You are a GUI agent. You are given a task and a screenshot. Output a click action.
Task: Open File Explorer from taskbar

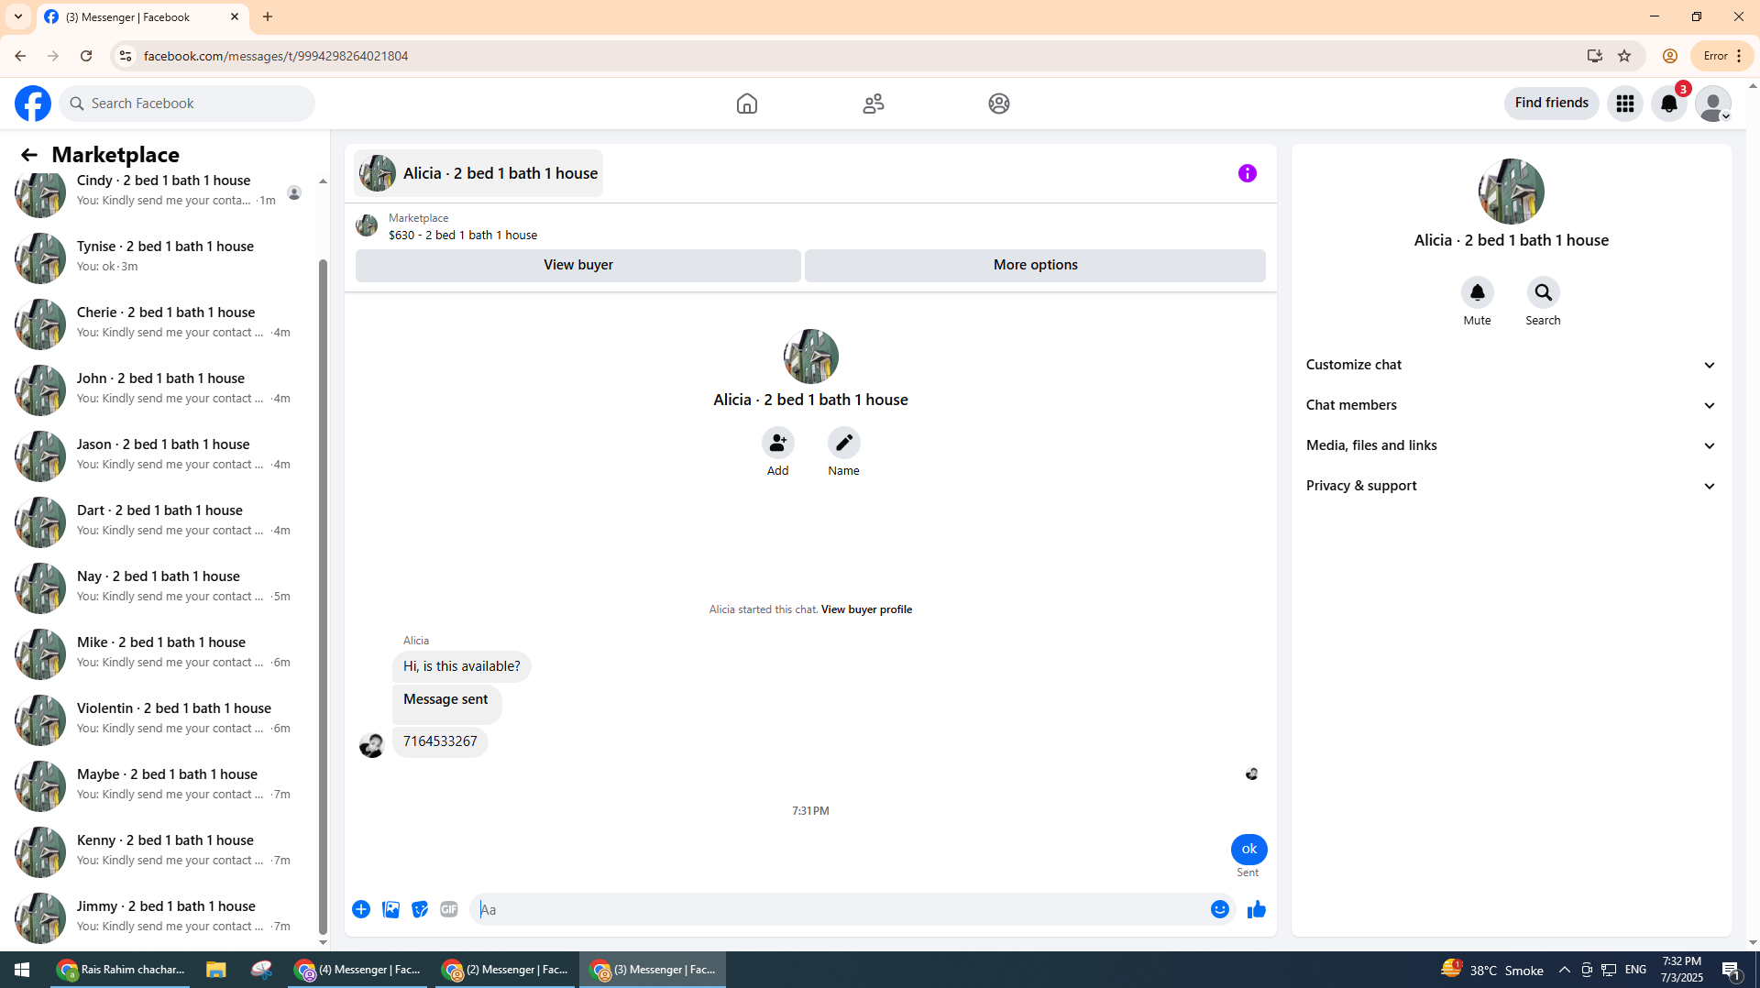click(x=215, y=970)
